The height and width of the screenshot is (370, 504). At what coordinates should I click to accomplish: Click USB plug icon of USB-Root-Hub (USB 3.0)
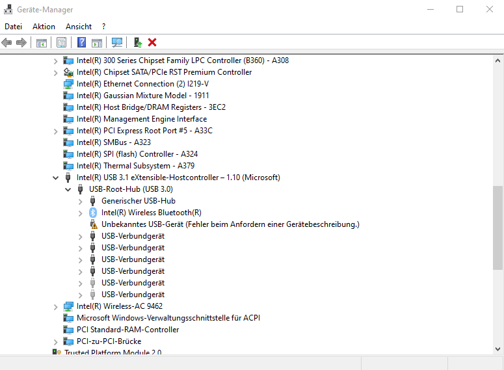(81, 189)
